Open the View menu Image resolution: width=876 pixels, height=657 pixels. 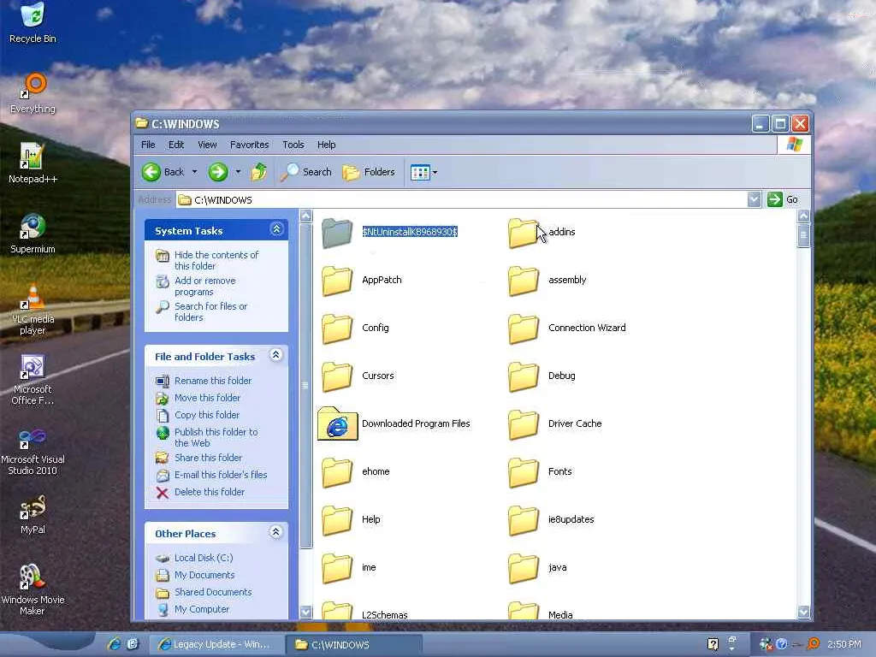click(207, 145)
